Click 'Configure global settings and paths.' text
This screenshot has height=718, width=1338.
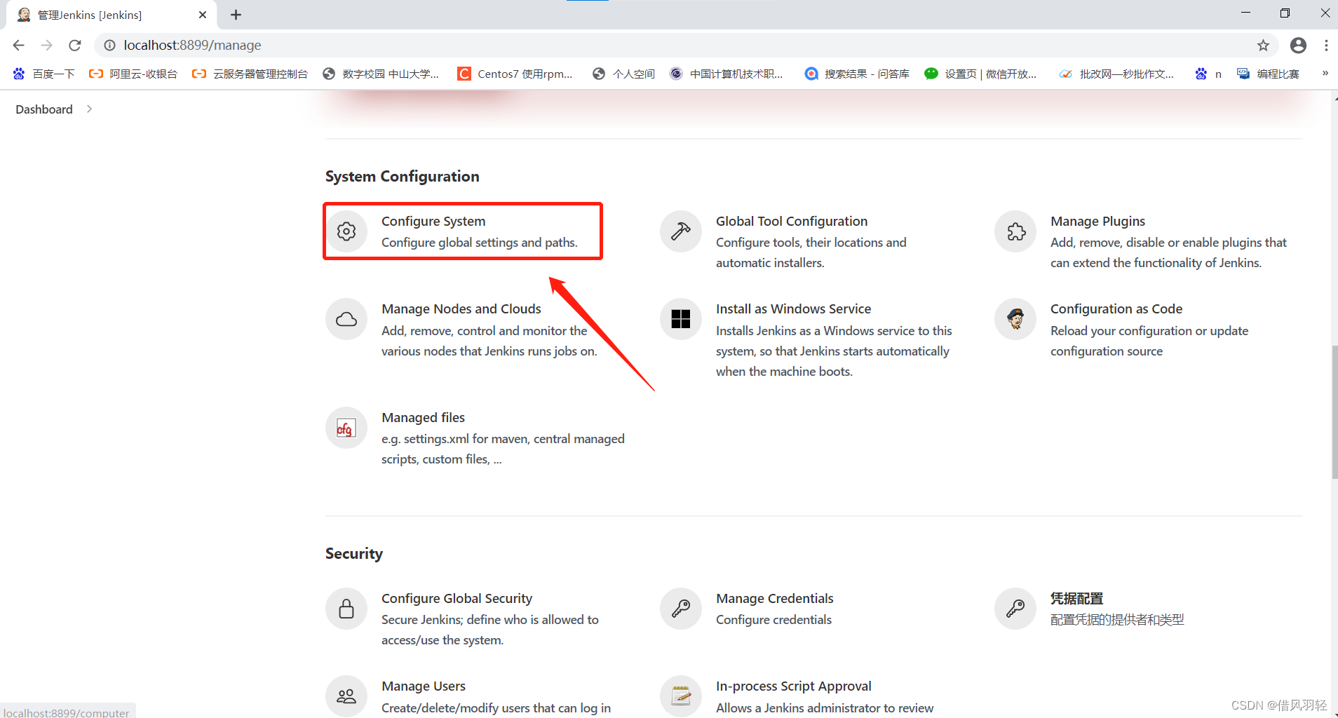(480, 243)
